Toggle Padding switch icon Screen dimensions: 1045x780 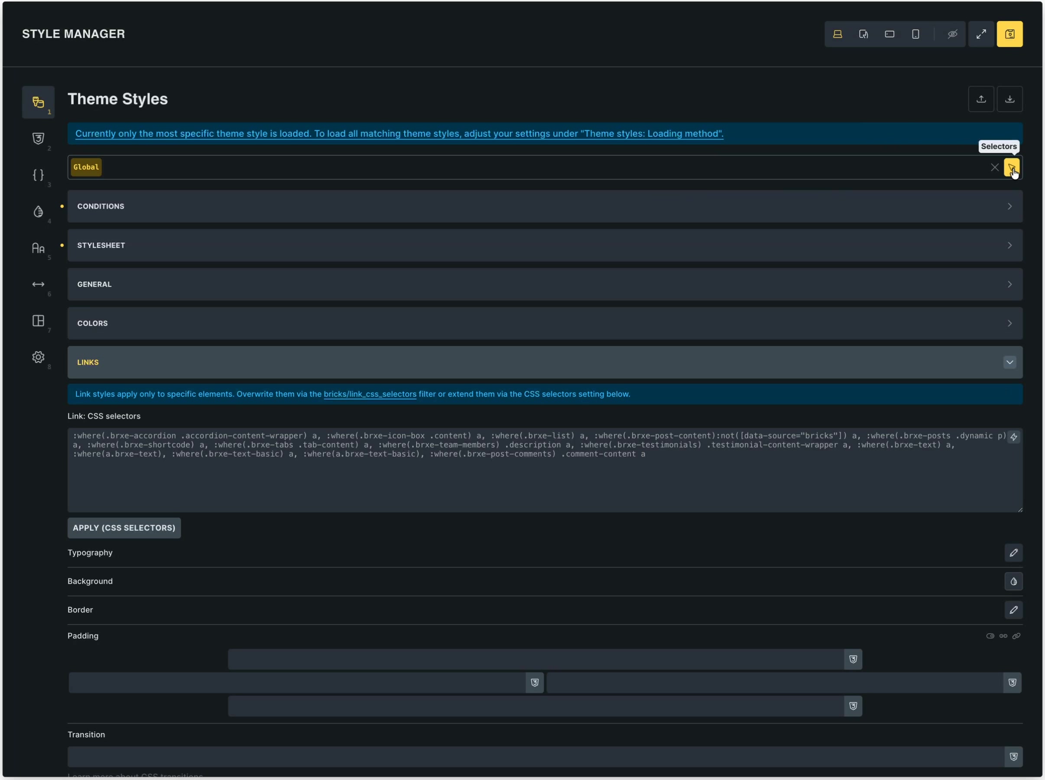pyautogui.click(x=990, y=636)
